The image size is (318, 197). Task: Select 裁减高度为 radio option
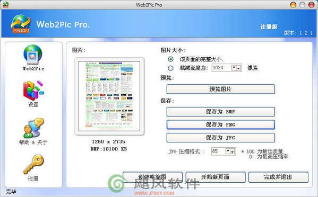pyautogui.click(x=171, y=68)
